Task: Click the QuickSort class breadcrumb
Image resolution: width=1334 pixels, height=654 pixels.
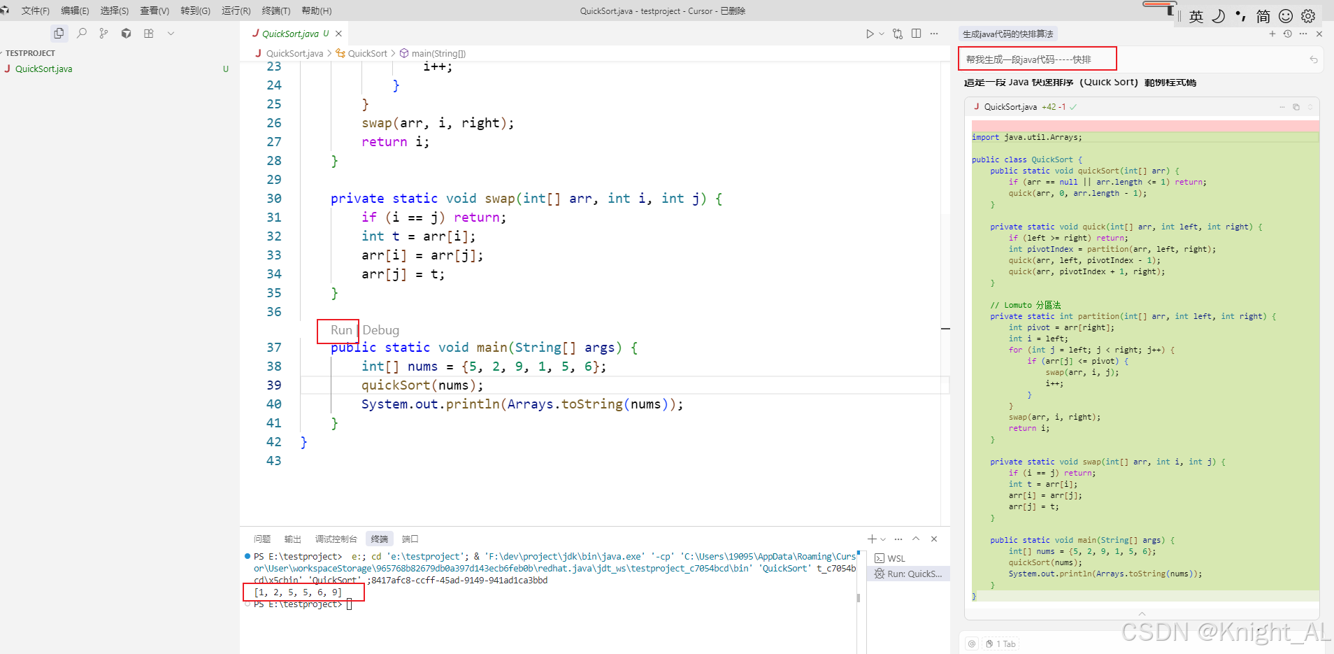Action: tap(361, 53)
